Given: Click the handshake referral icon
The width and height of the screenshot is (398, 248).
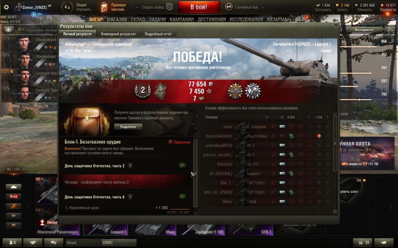Looking at the screenshot, I should pos(33,242).
